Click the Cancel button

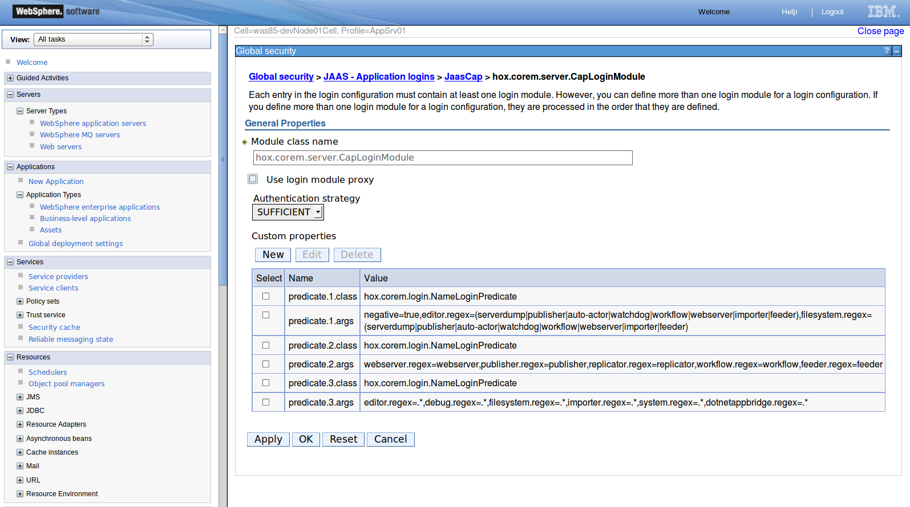pyautogui.click(x=391, y=439)
